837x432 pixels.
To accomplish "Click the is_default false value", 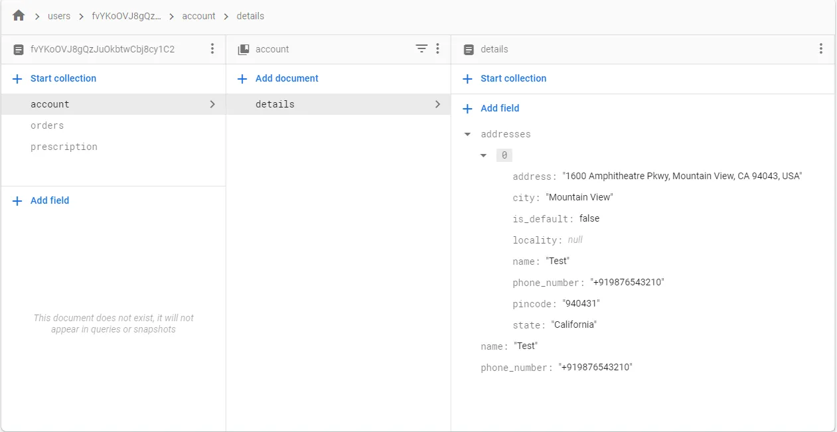I will click(x=589, y=218).
